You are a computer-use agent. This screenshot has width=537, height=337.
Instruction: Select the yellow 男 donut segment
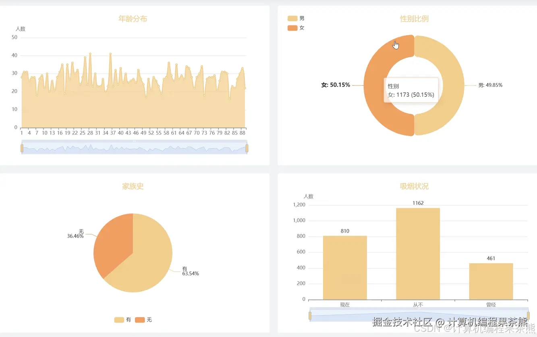point(454,85)
